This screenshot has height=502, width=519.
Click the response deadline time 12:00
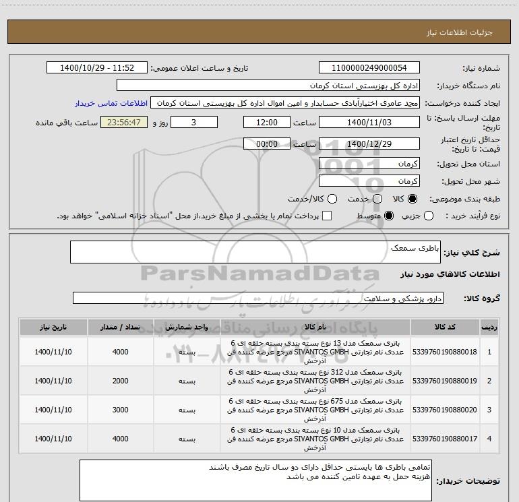click(267, 122)
